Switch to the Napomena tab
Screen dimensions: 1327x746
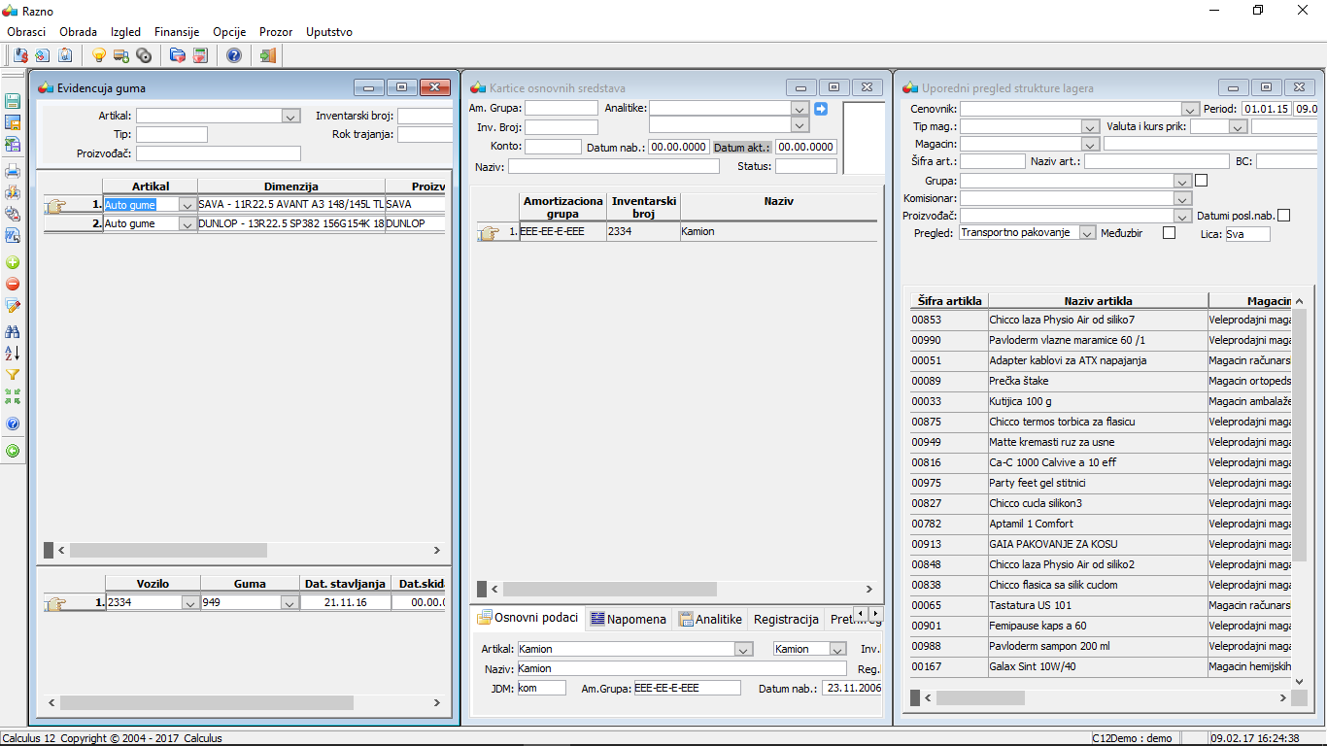click(x=628, y=619)
